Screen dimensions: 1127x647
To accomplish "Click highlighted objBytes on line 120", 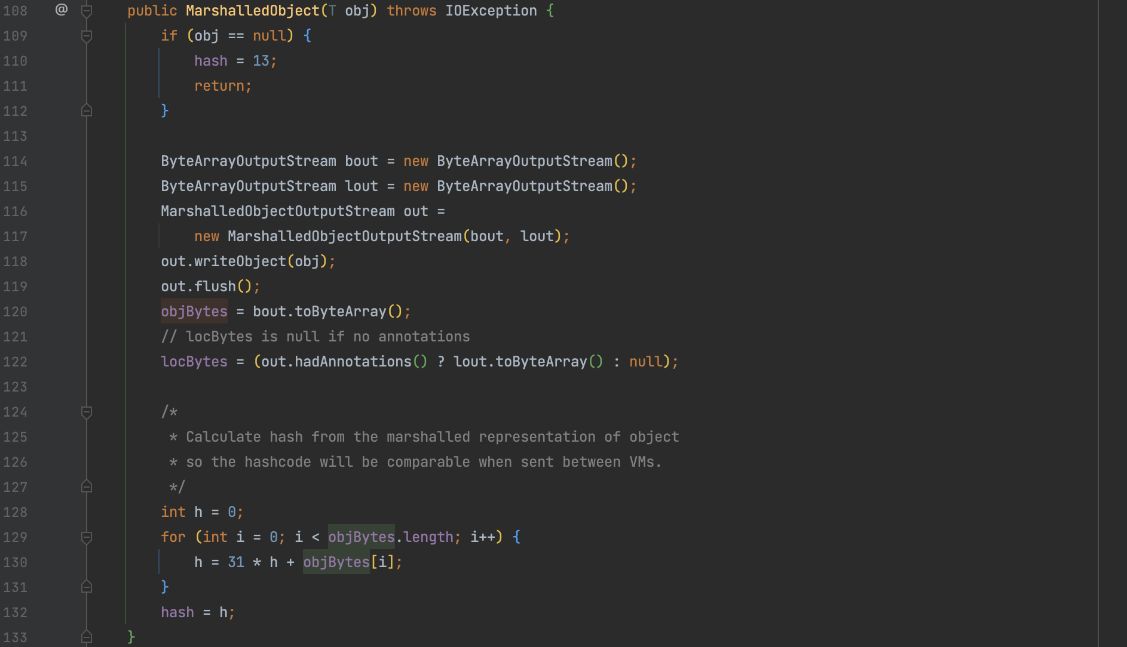I will pyautogui.click(x=194, y=312).
